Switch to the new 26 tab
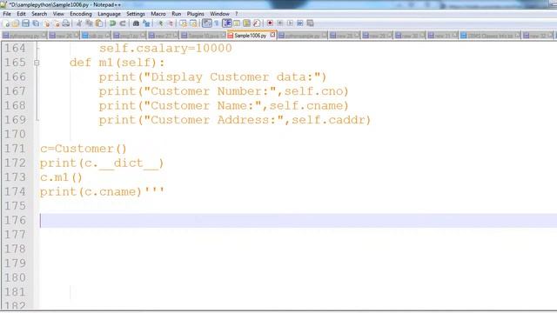 pyautogui.click(x=64, y=36)
